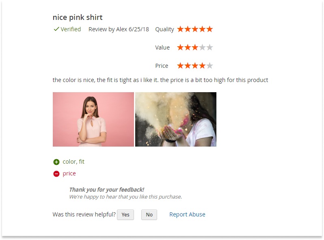Click the gray fifth Value star
Viewport: 324px width, 240px height.
(210, 48)
